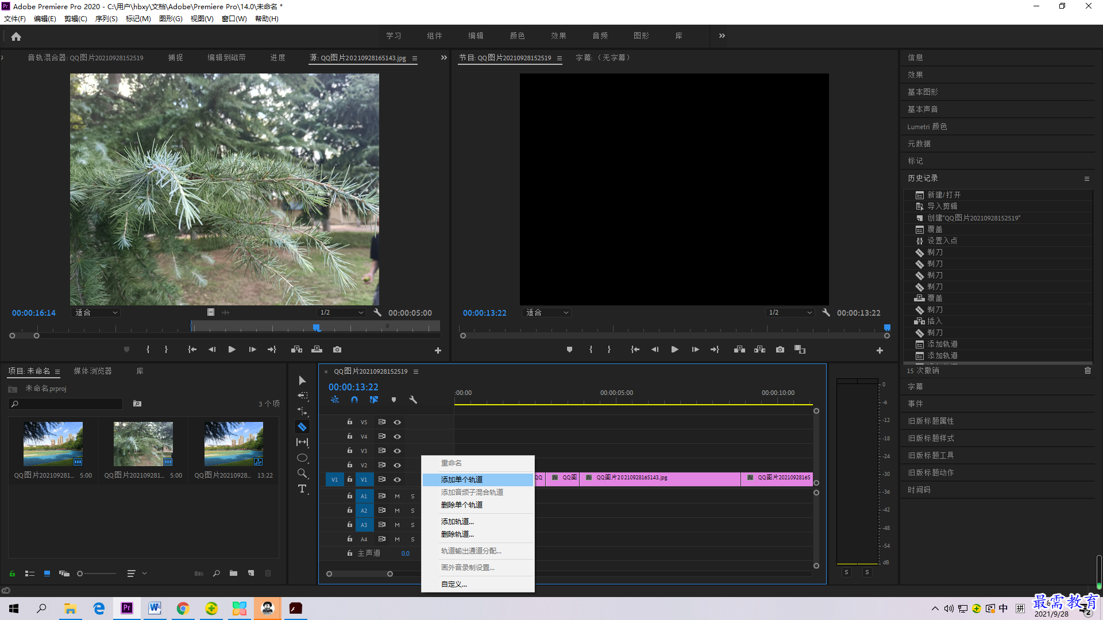Add marker in the timeline header
This screenshot has width=1103, height=620.
394,400
